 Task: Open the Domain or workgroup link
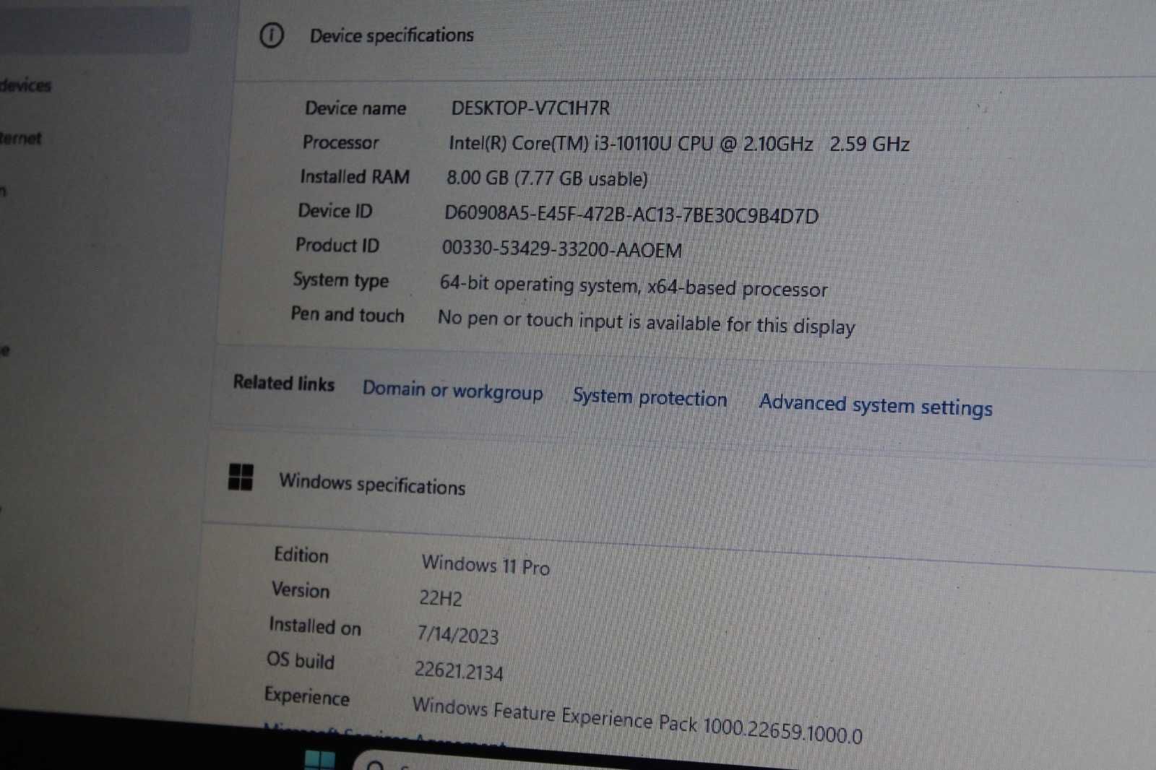(452, 390)
